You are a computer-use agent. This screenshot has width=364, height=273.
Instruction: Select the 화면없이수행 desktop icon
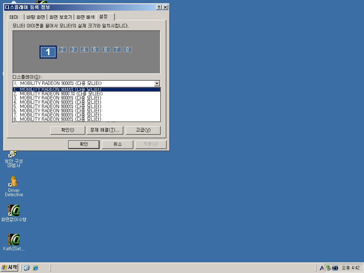(14, 213)
